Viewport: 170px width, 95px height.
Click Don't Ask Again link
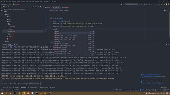159,84
